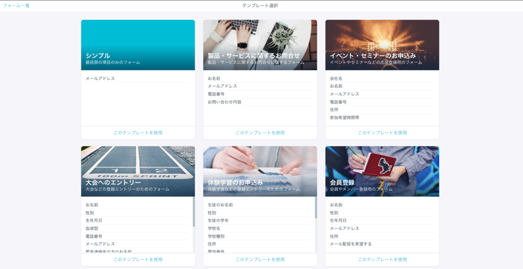Click 学校名 in the 体験学習 card
523x269 pixels.
point(214,229)
